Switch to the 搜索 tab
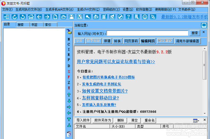Viewport: 210px width, 139px height. click(23, 25)
